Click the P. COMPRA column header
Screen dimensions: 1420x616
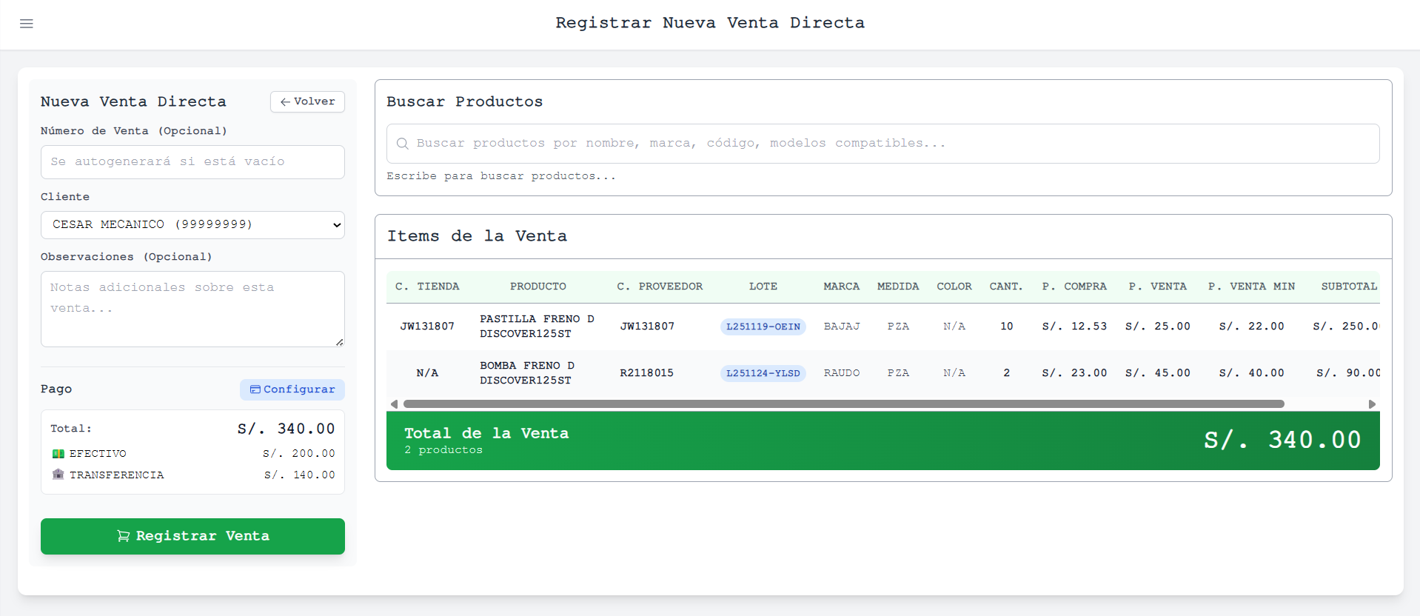pyautogui.click(x=1074, y=287)
